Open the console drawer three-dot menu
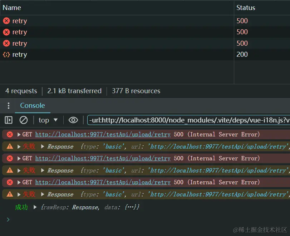290x236 pixels. coord(9,106)
